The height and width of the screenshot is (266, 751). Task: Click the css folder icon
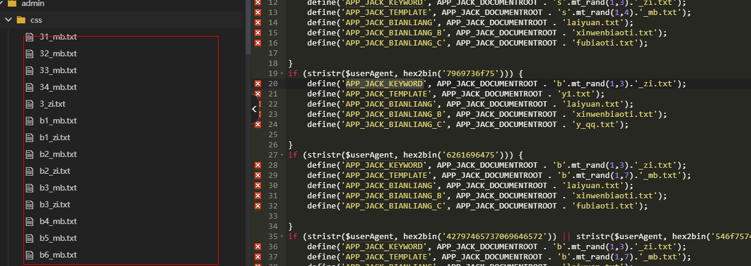pyautogui.click(x=21, y=20)
